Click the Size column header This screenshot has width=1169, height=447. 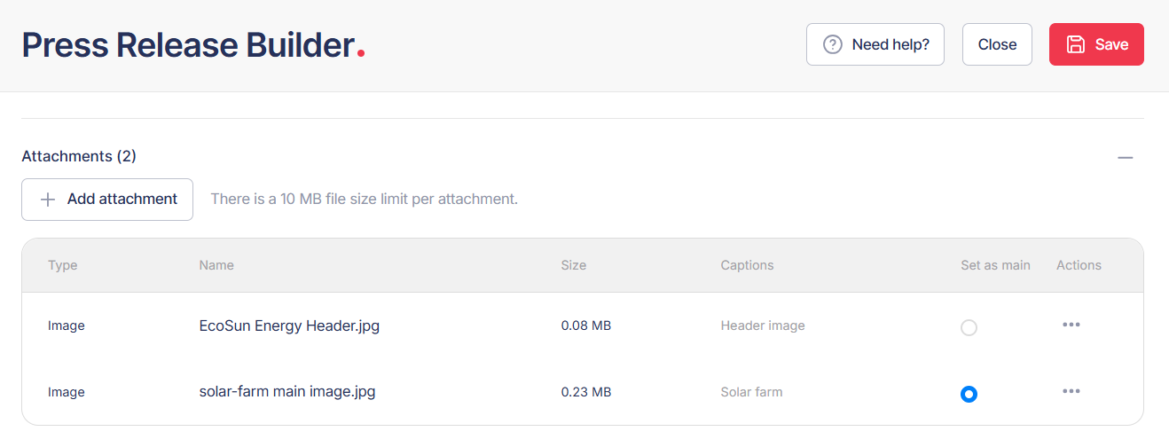(573, 265)
